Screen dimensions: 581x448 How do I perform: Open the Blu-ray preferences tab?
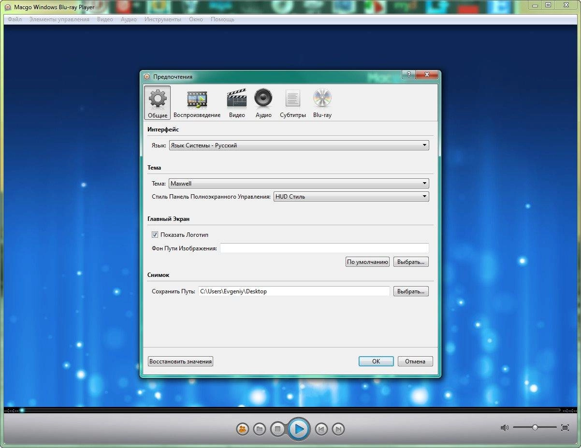coord(322,103)
